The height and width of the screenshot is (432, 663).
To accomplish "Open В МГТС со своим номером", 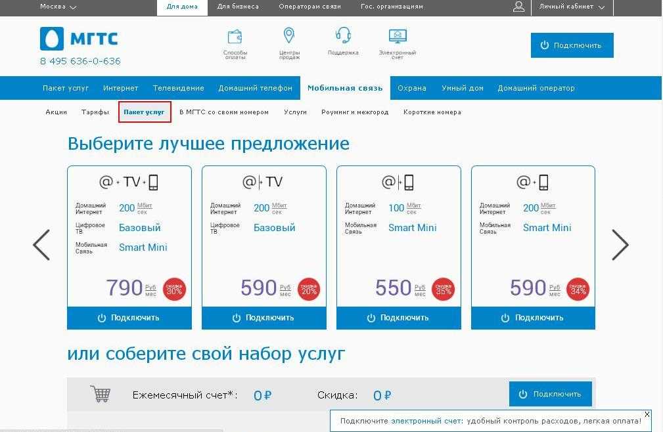I will 224,112.
